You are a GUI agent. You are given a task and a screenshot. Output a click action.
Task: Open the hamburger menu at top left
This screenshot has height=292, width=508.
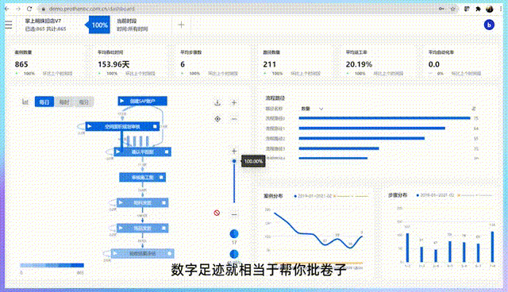click(x=9, y=25)
